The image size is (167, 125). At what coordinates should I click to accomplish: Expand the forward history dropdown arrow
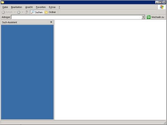tap(23, 12)
